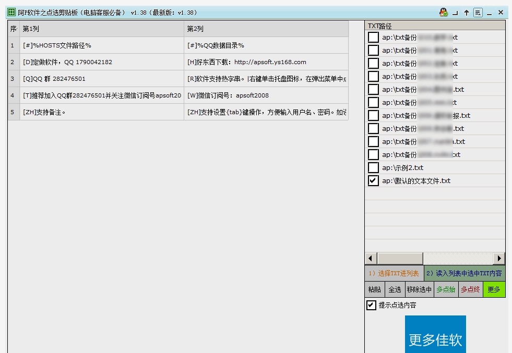Uncheck the ap:\默认的文本文件.txt checkbox
Image resolution: width=512 pixels, height=353 pixels.
click(x=373, y=181)
